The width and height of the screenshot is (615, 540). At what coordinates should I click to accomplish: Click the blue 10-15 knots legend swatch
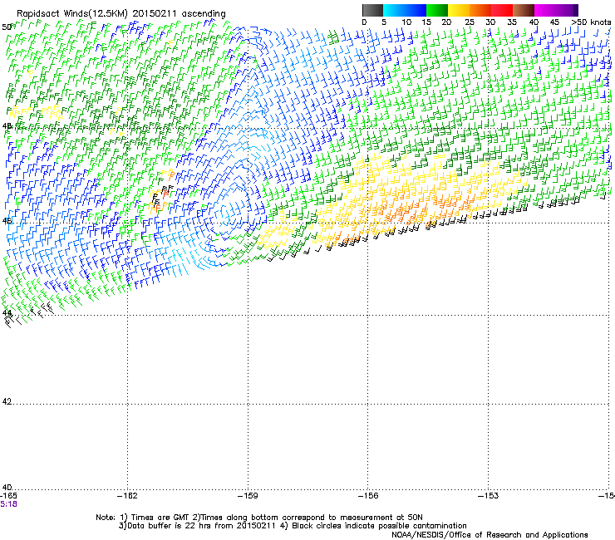tap(416, 10)
